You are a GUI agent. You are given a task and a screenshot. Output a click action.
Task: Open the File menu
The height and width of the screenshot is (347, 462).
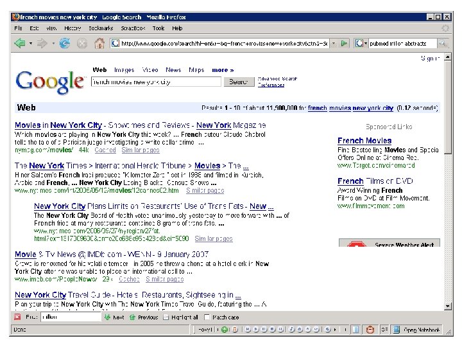point(18,28)
